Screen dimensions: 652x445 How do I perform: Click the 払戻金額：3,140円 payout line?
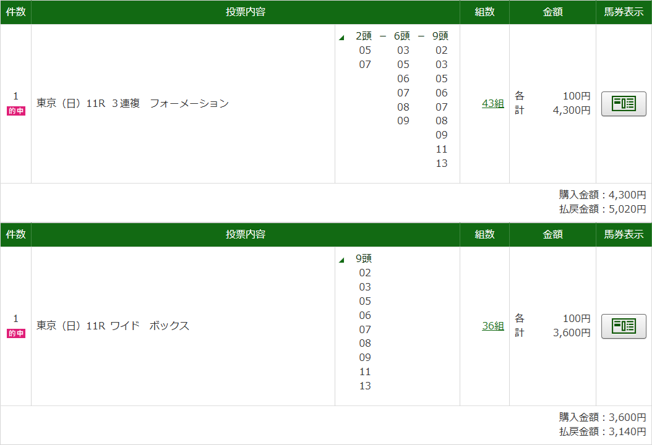click(602, 431)
